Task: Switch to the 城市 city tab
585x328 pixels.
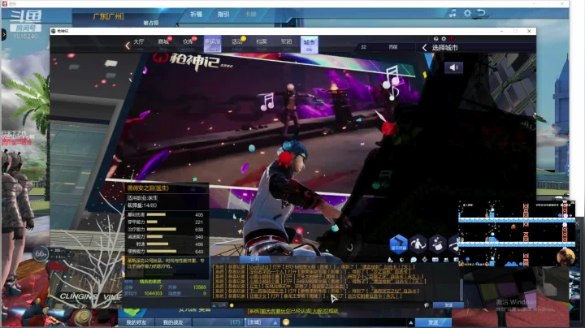Action: (310, 44)
